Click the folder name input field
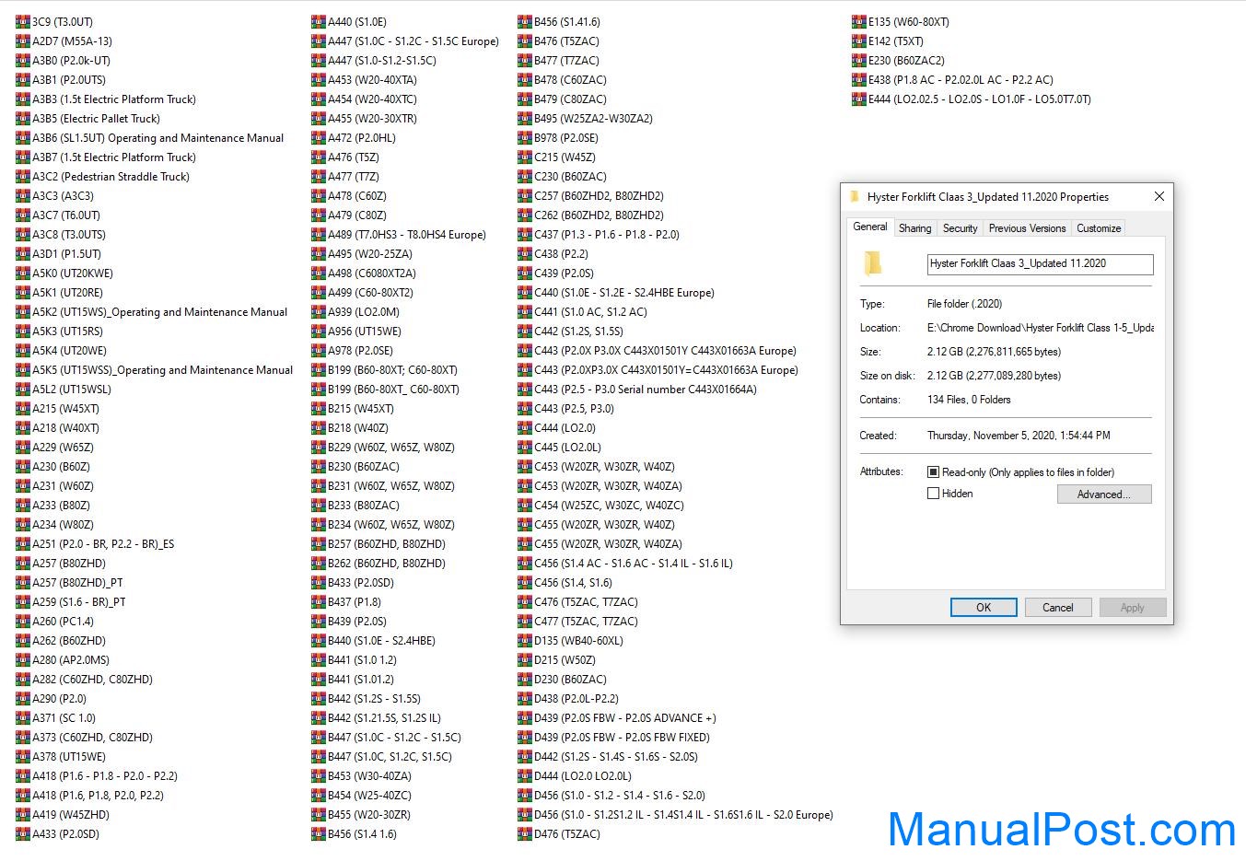The width and height of the screenshot is (1246, 861). [1040, 264]
